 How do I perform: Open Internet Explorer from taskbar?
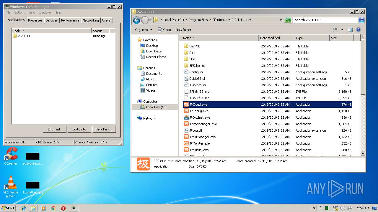(24, 208)
